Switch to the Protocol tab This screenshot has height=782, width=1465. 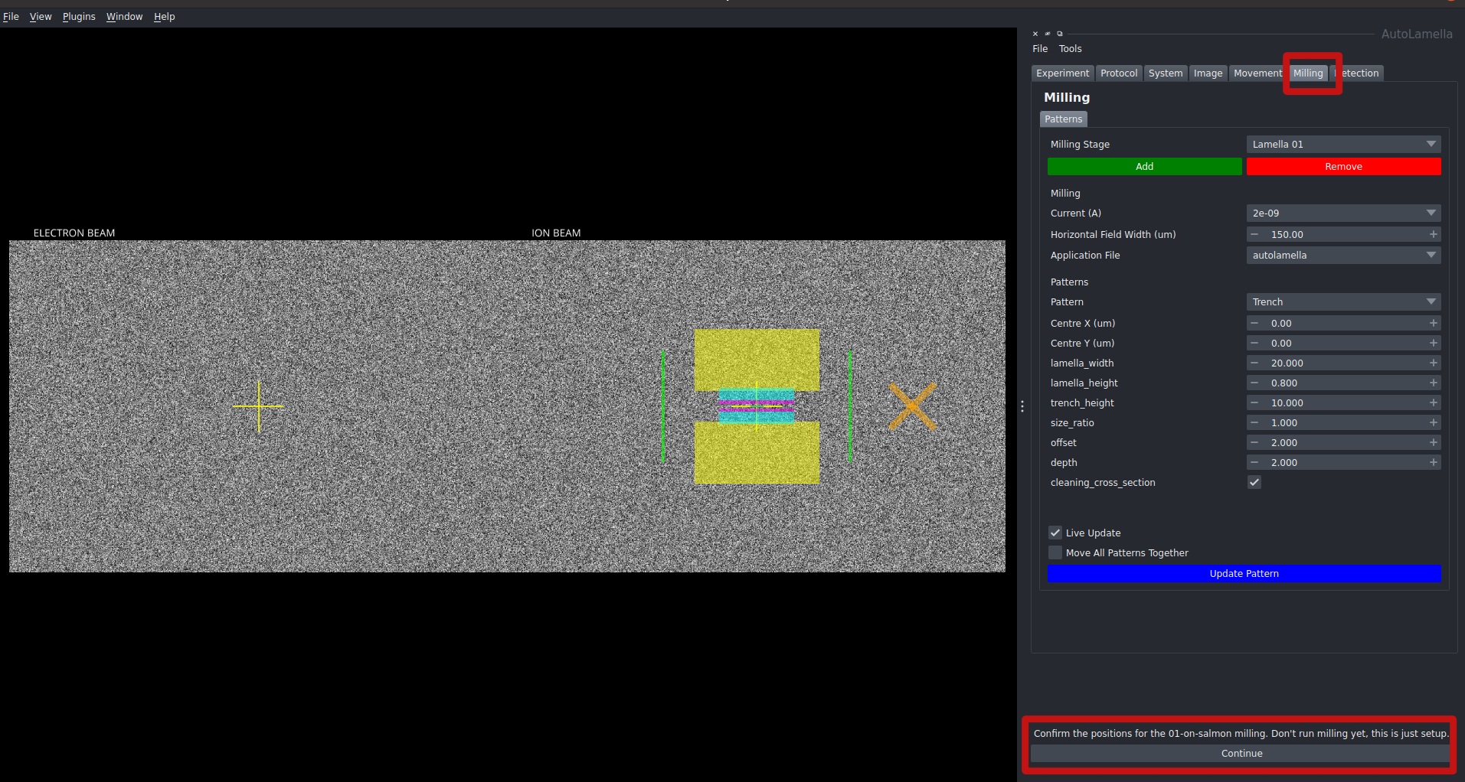pyautogui.click(x=1119, y=73)
